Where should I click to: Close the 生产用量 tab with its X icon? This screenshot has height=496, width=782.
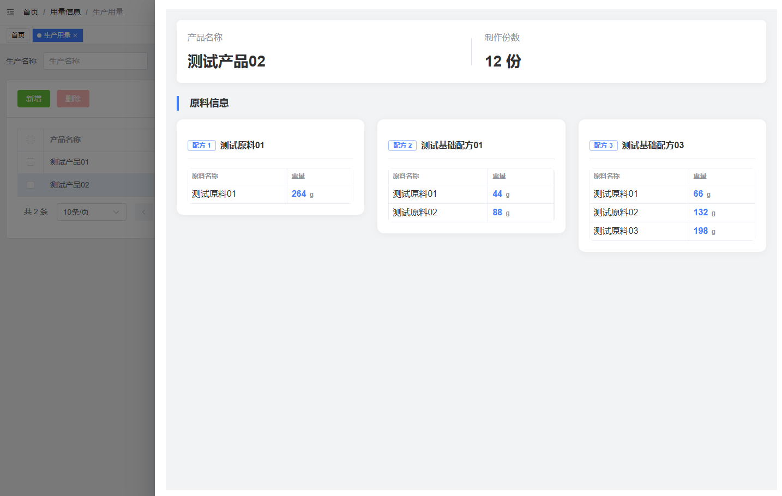click(x=75, y=35)
